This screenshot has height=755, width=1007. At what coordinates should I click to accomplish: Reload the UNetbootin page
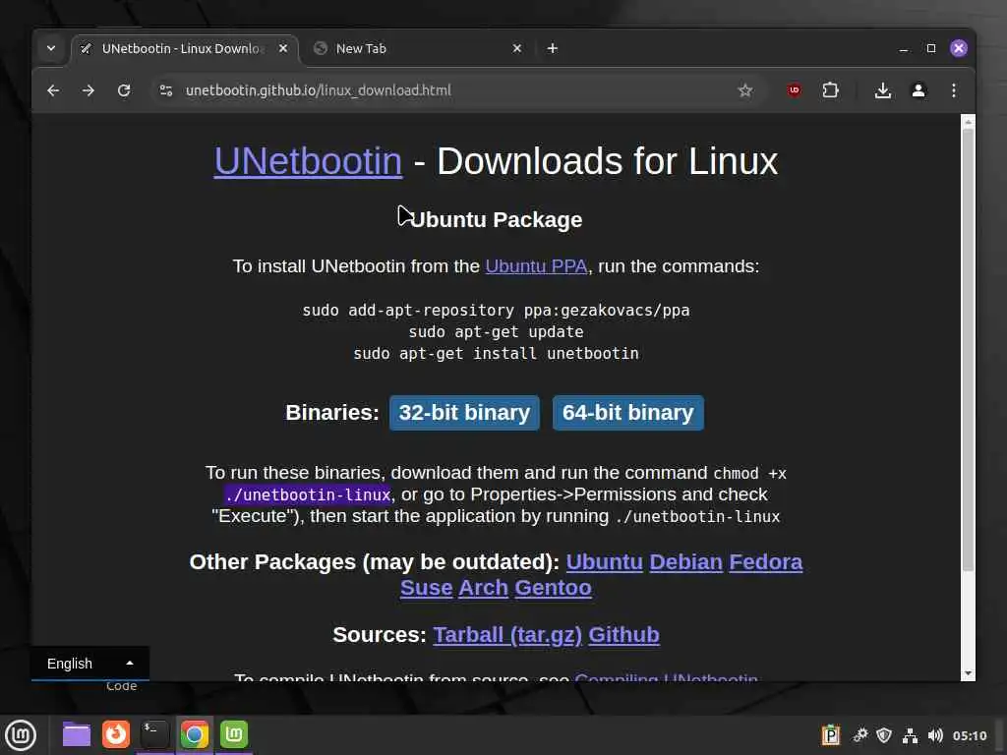(124, 90)
